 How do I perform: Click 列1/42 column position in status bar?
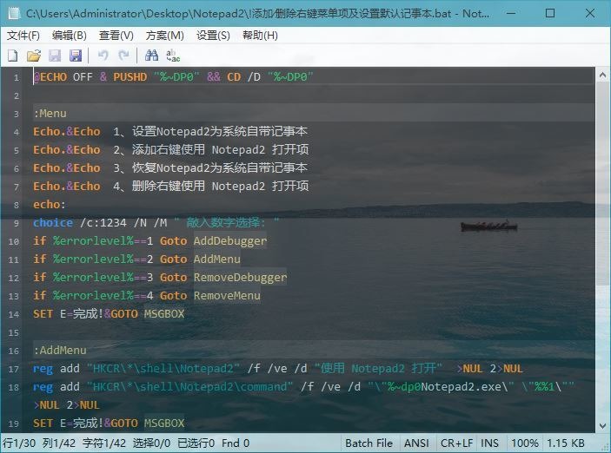(x=59, y=443)
